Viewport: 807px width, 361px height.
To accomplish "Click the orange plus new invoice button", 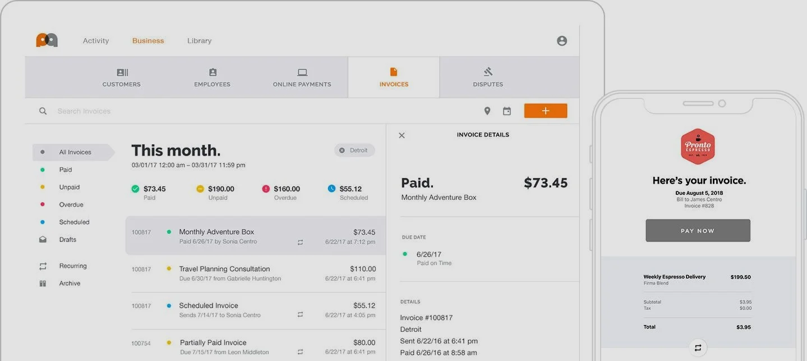I will [x=546, y=111].
